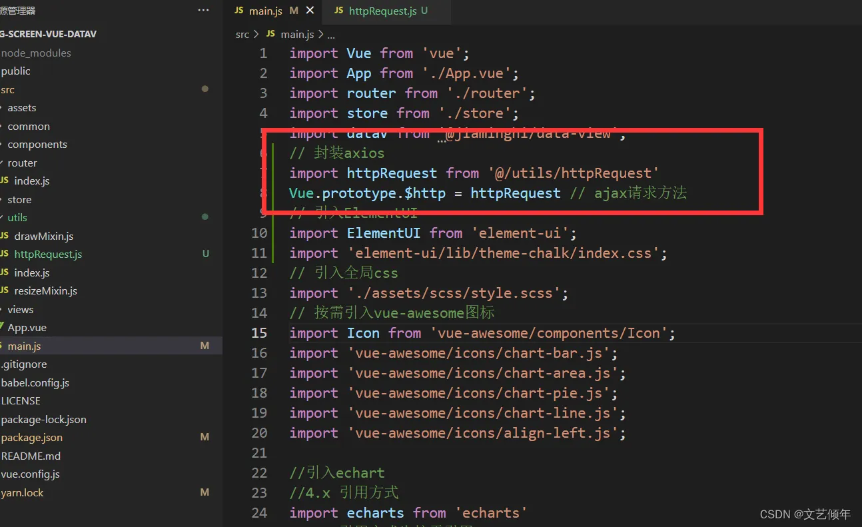Click the Vue icon beside App.vue
Image resolution: width=862 pixels, height=527 pixels.
coord(3,327)
